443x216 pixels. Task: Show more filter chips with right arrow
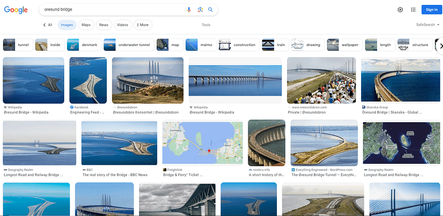click(440, 45)
